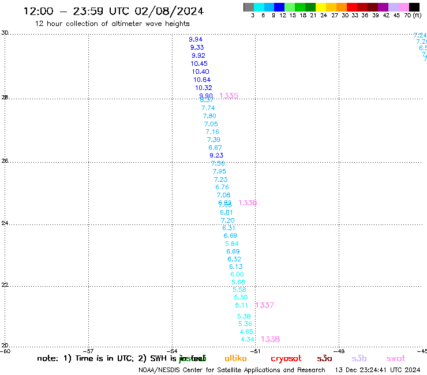The width and height of the screenshot is (427, 375).
Task: Click the yellow 24 ft legend swatch
Action: click(x=321, y=7)
